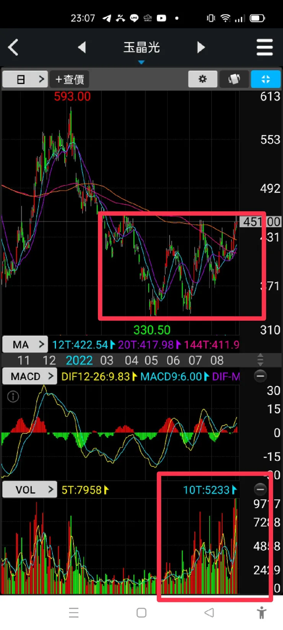Tap the 5T:7958 volume average
The width and height of the screenshot is (283, 630).
81,490
